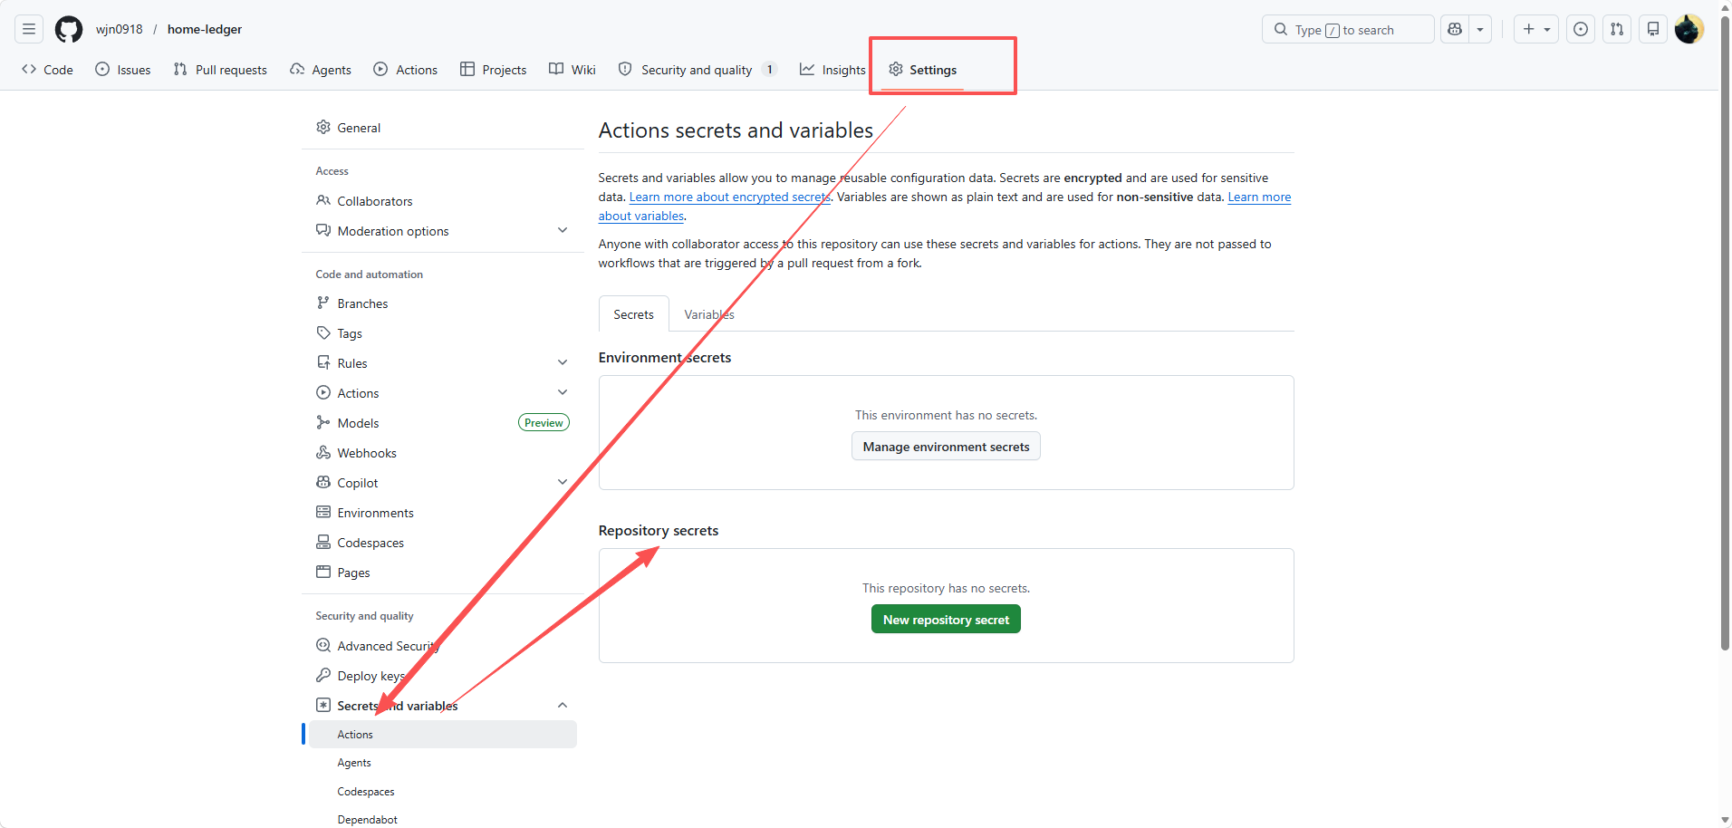Open the Insights repository tab
The height and width of the screenshot is (828, 1732).
(x=832, y=70)
